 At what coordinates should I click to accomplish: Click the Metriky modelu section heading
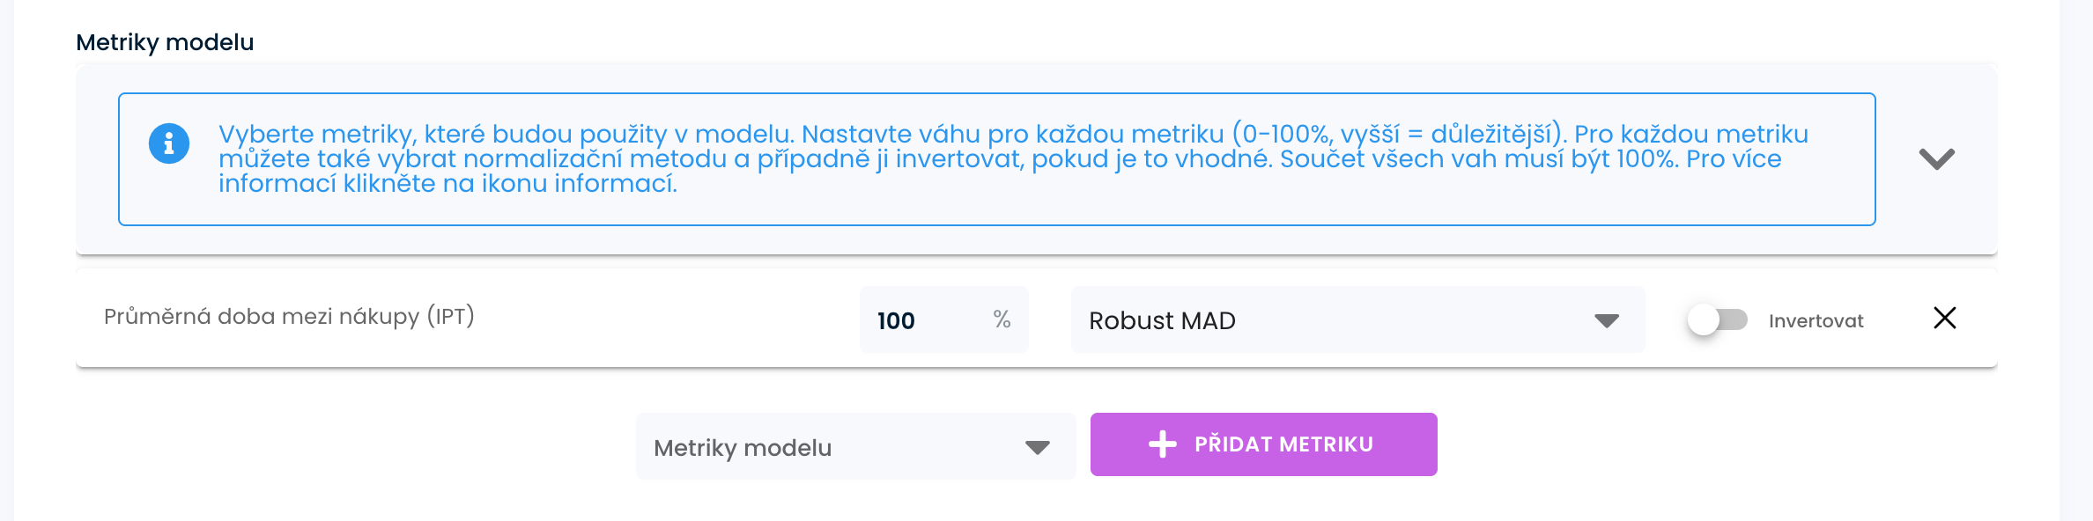[x=165, y=42]
